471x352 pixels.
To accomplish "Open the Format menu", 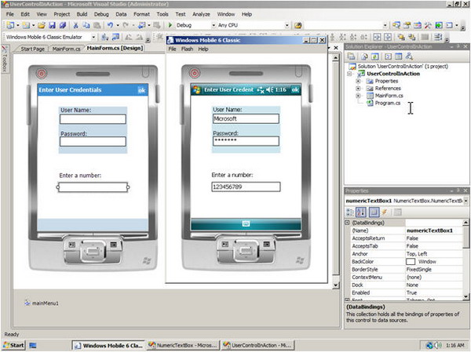I will [141, 14].
